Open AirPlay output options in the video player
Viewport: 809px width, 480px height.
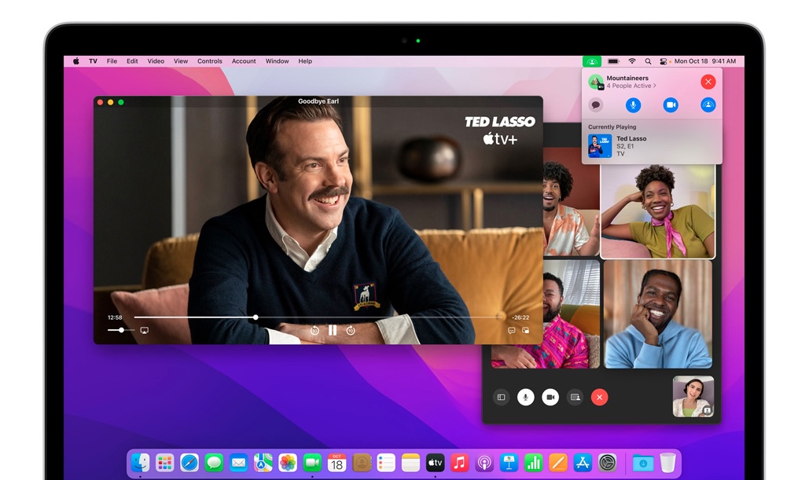point(144,329)
